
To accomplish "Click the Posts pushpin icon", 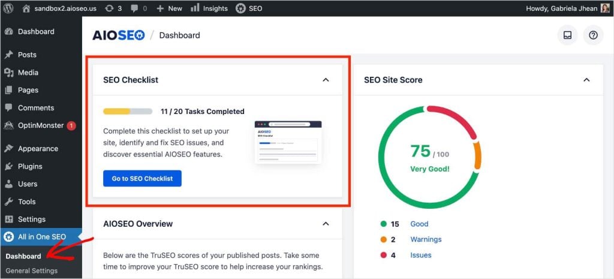I will pos(9,55).
